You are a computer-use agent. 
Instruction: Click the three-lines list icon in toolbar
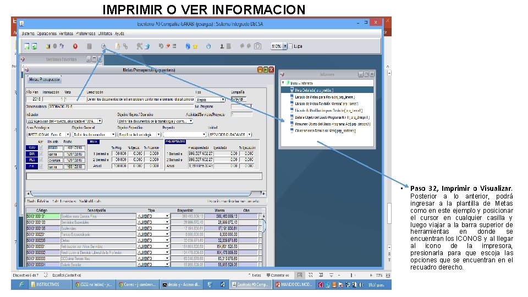tap(174, 46)
